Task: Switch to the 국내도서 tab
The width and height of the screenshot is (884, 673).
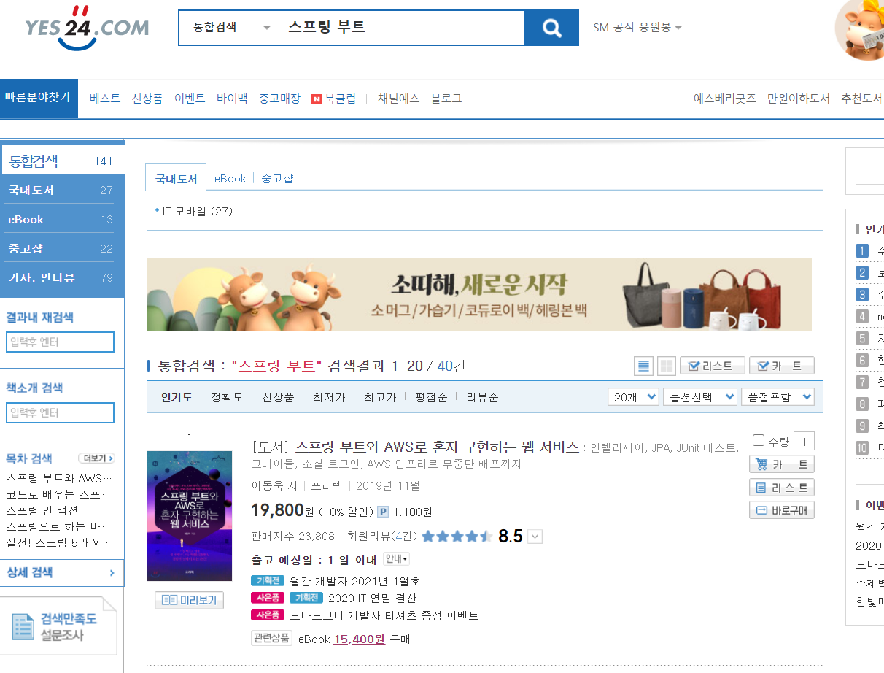Action: point(176,179)
